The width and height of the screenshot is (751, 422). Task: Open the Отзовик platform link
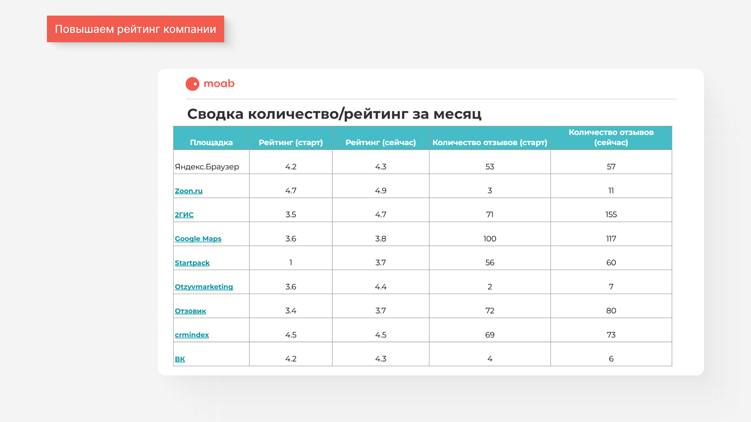pyautogui.click(x=190, y=310)
